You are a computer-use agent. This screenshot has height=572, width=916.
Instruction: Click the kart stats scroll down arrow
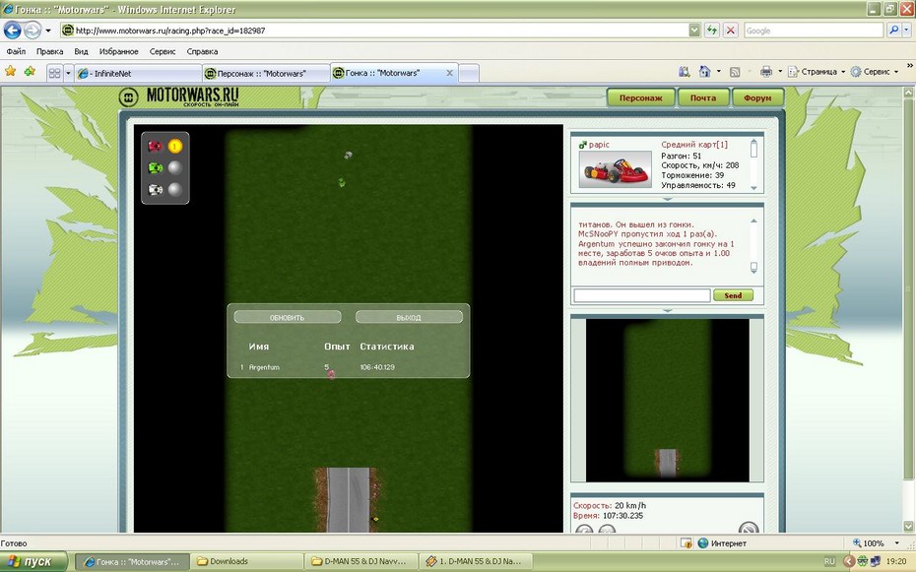tap(753, 188)
